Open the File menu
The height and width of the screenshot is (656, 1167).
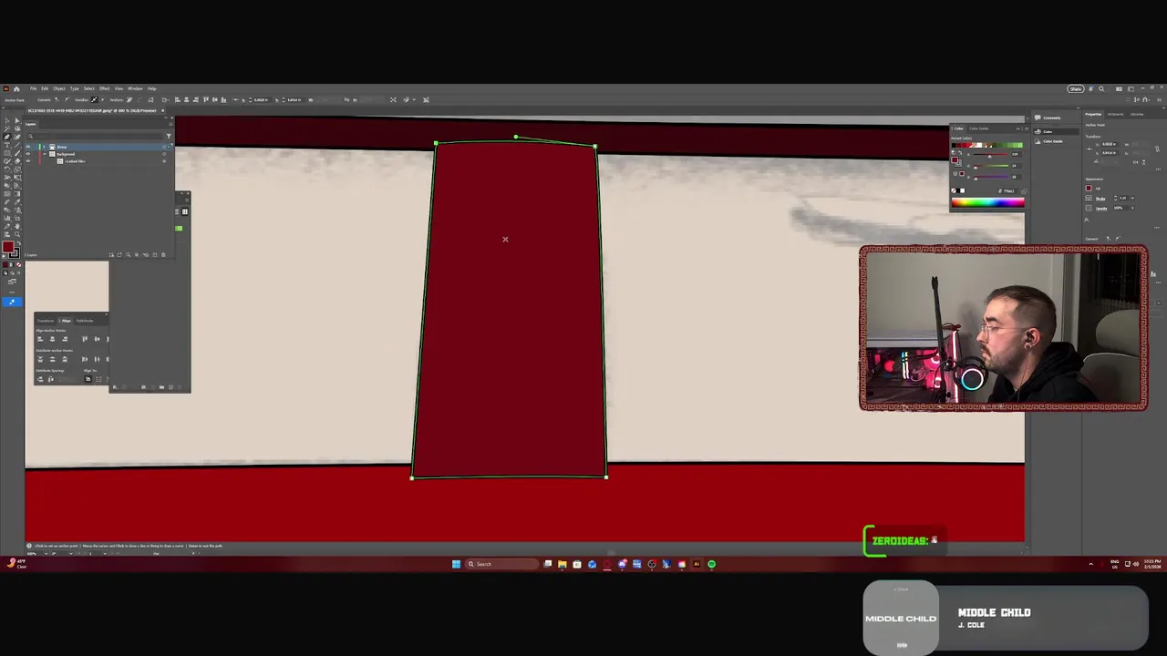coord(33,88)
